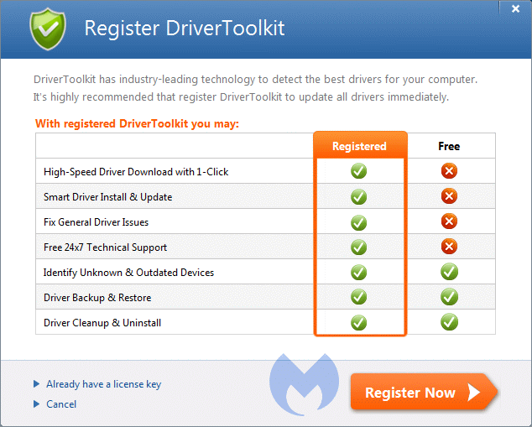Click Registered checkmark for Free 24x7 Support

(x=359, y=247)
